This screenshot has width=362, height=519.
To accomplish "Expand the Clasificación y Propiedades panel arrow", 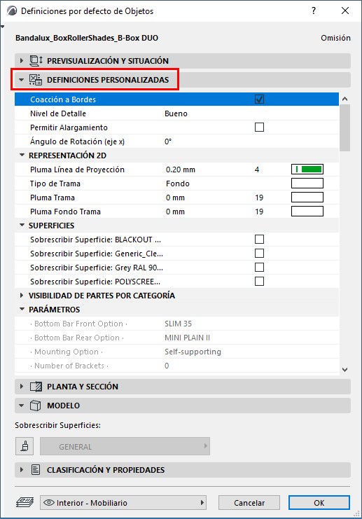I will [x=22, y=470].
